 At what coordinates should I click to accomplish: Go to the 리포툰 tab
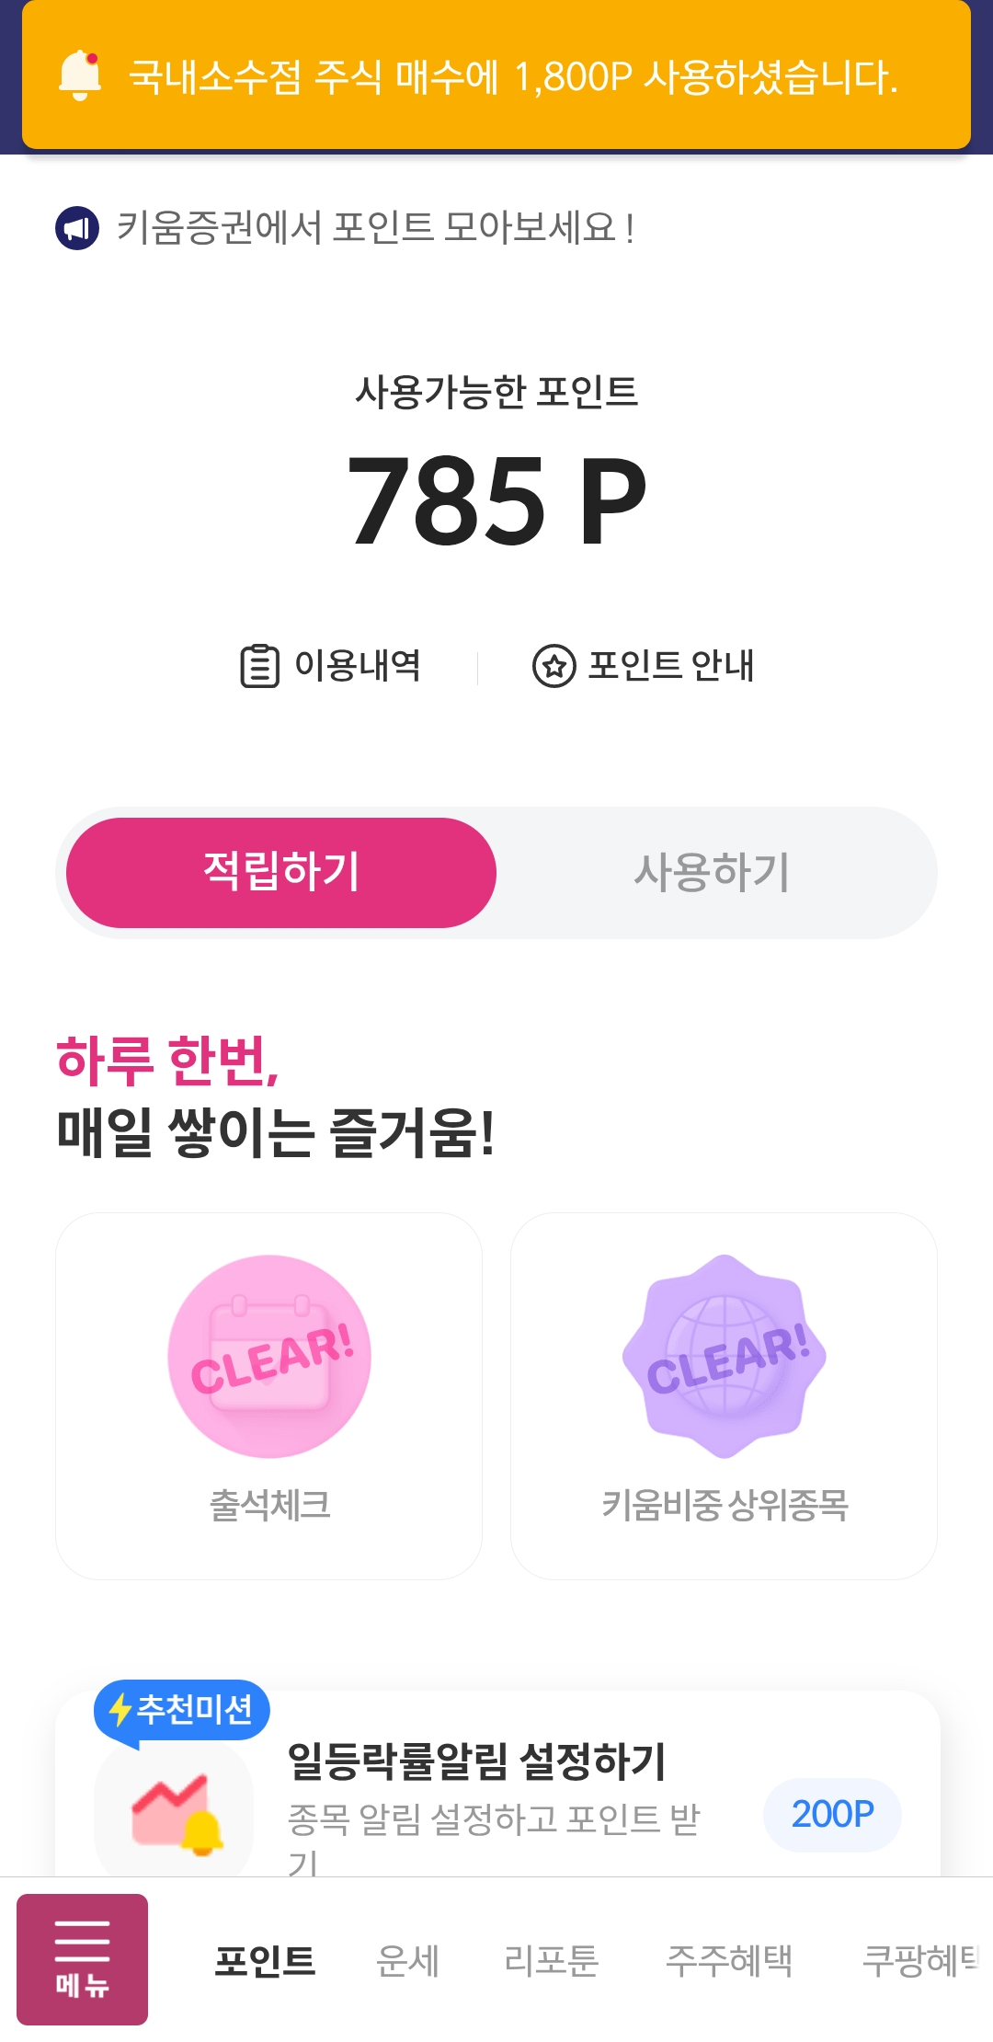(x=551, y=1961)
